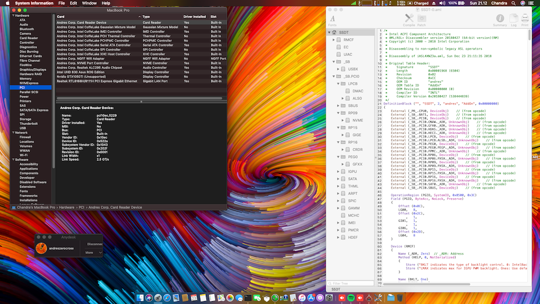The height and width of the screenshot is (304, 540).
Task: Expand the RMCF tree node
Action: tap(333, 40)
